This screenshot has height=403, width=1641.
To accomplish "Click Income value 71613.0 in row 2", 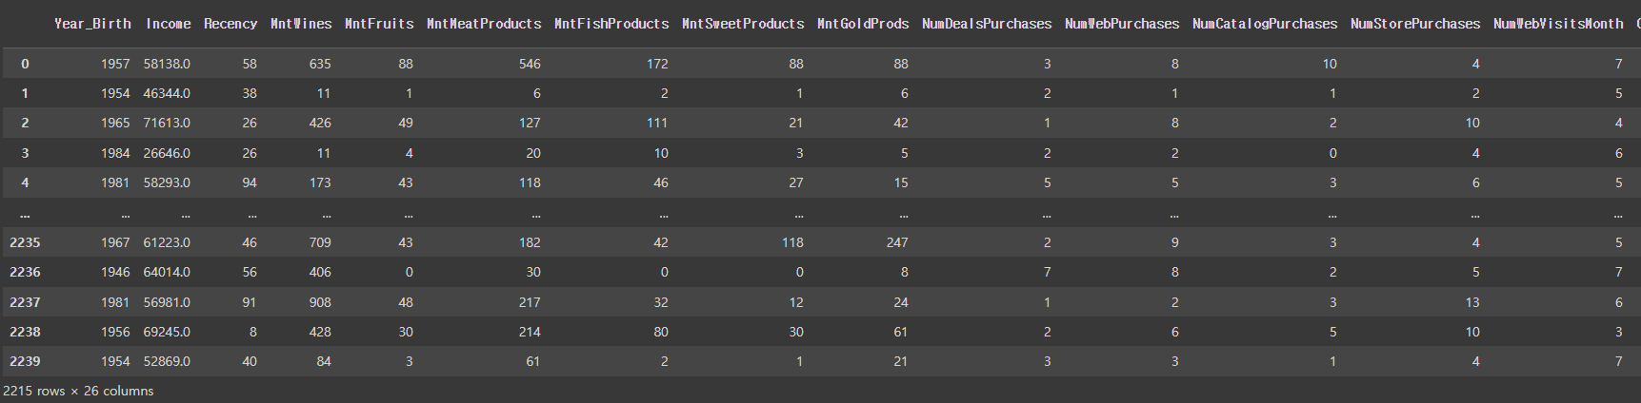I will tap(167, 123).
